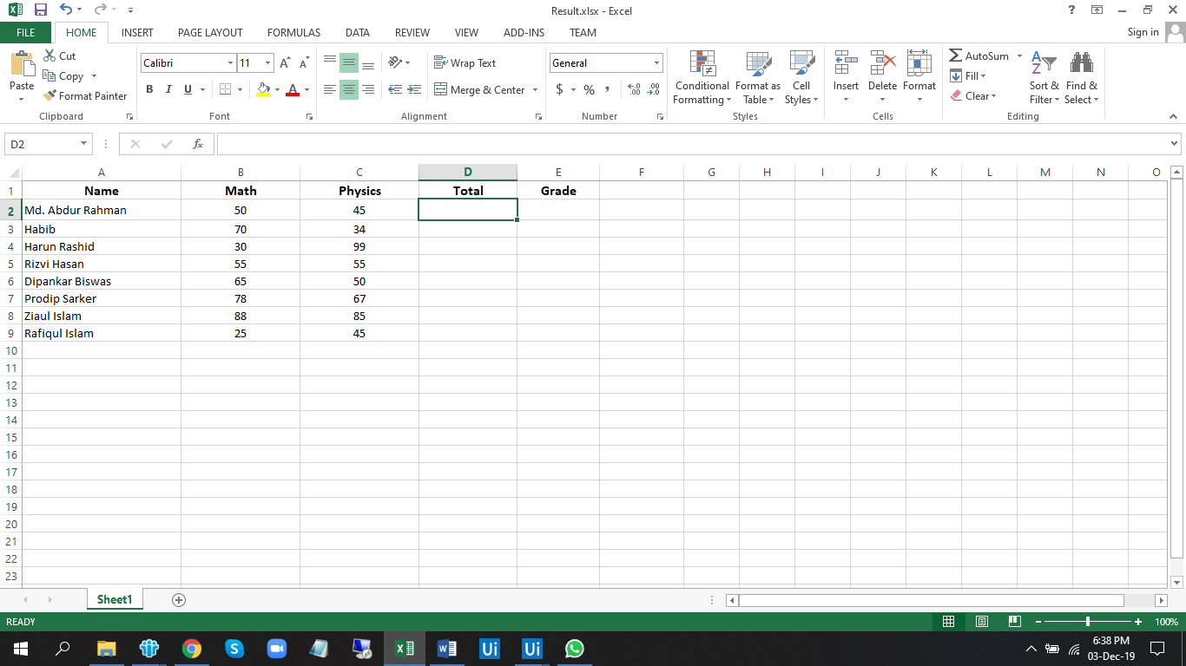
Task: Switch to the REVIEW tab
Action: pos(412,32)
